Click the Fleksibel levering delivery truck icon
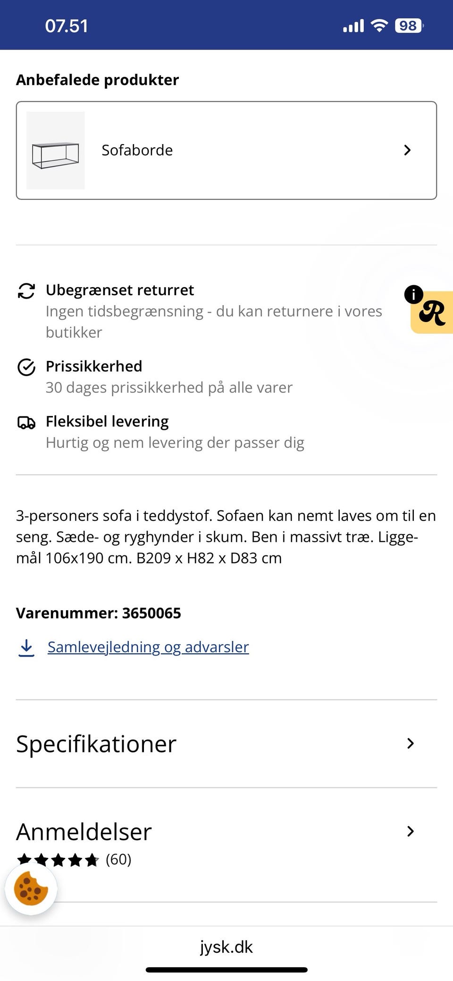The width and height of the screenshot is (453, 981). [26, 423]
